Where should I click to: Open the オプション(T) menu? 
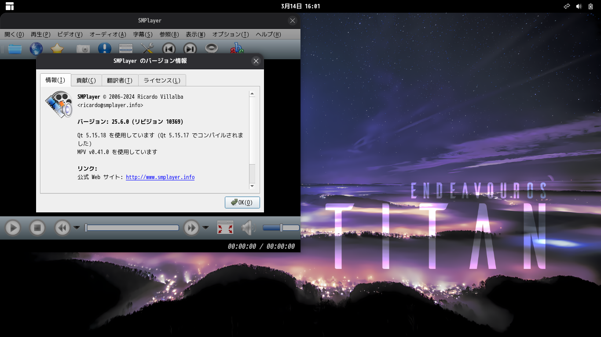231,34
